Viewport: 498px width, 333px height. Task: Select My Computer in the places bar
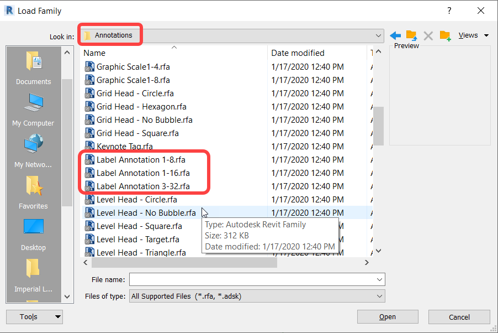pyautogui.click(x=33, y=108)
